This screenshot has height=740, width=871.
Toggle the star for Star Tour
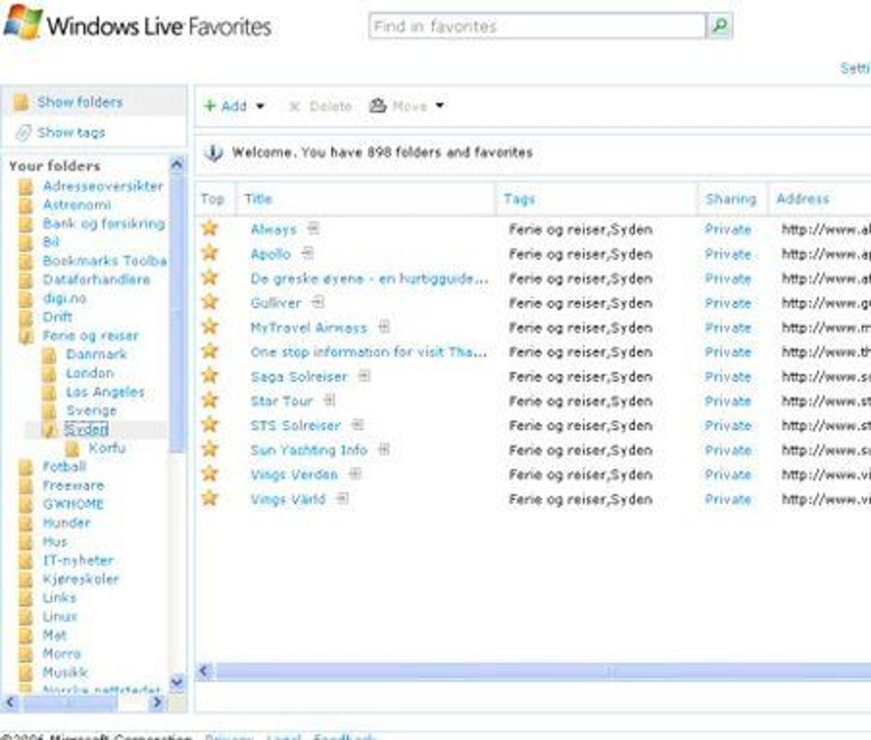coord(210,400)
